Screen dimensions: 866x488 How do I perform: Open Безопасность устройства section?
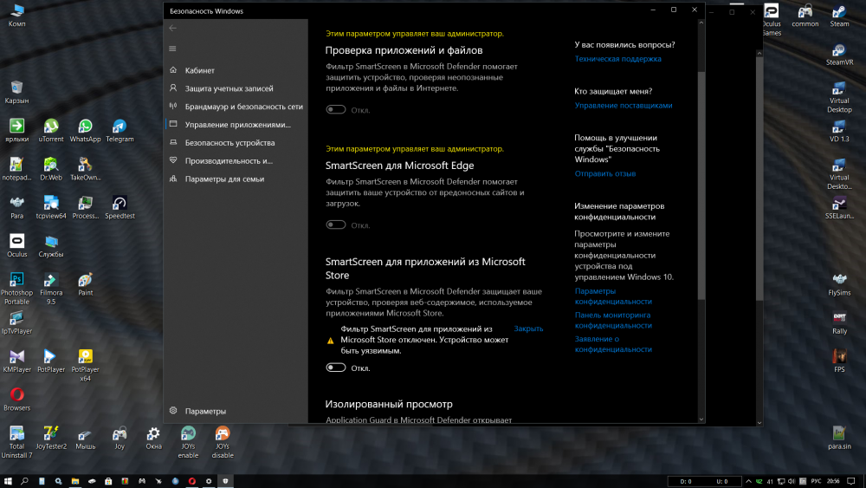(x=236, y=143)
